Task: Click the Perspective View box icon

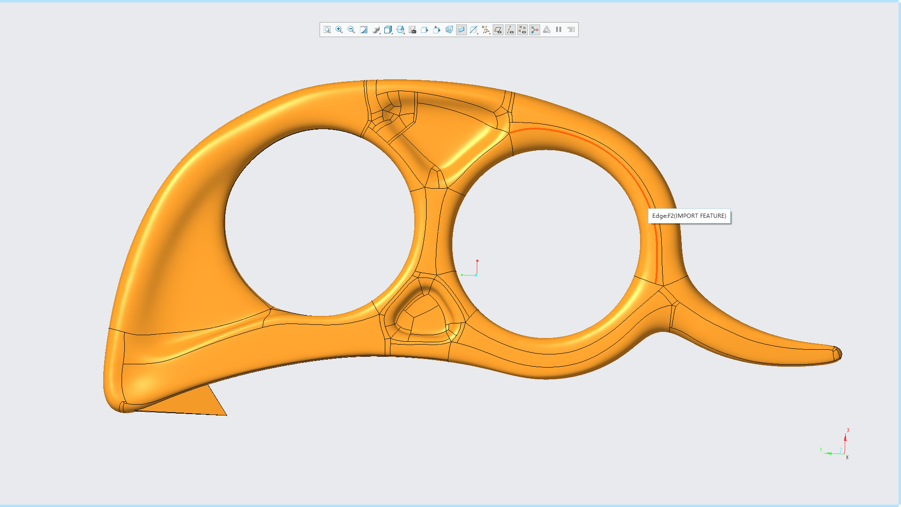Action: pos(449,30)
